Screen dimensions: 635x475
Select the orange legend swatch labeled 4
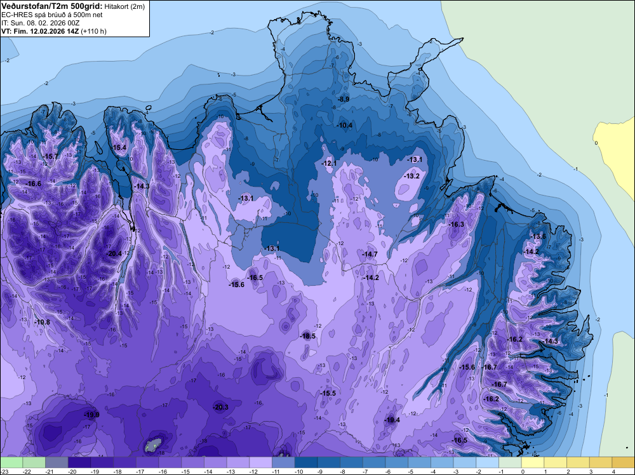[x=624, y=462]
